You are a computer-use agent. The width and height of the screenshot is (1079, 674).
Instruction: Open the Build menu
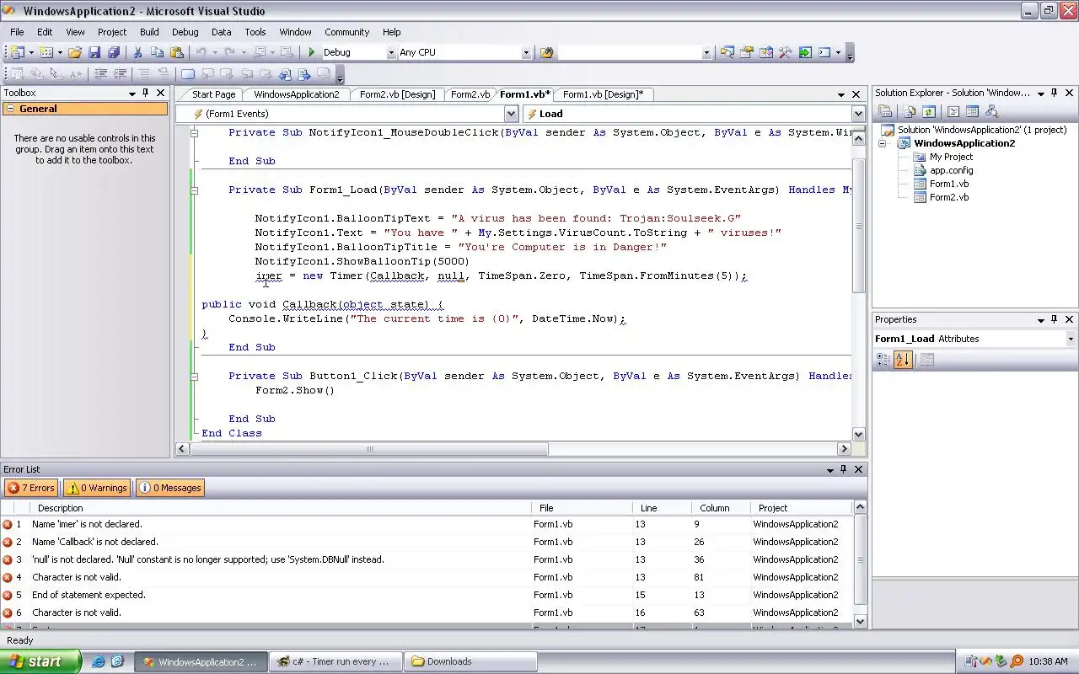click(x=149, y=32)
